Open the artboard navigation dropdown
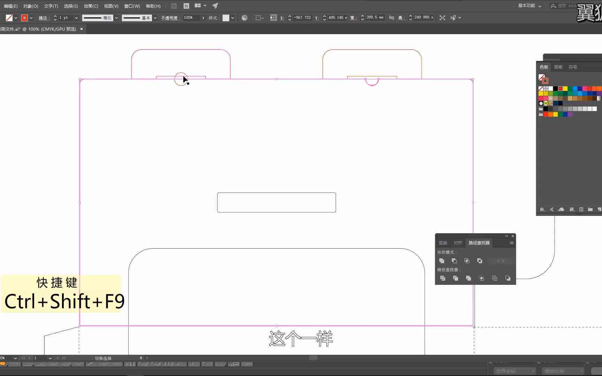This screenshot has width=602, height=376. (50, 358)
